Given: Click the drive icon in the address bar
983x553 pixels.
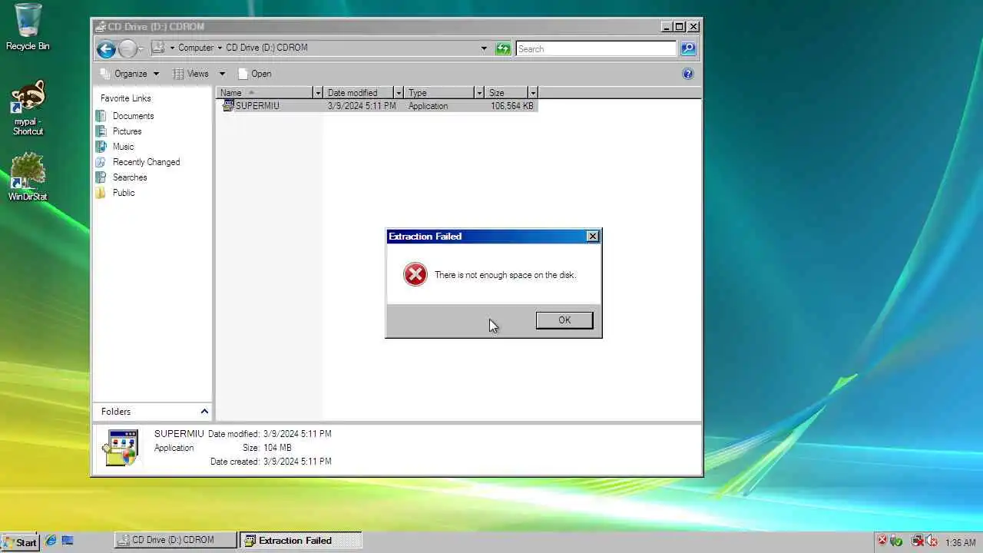Looking at the screenshot, I should (158, 48).
